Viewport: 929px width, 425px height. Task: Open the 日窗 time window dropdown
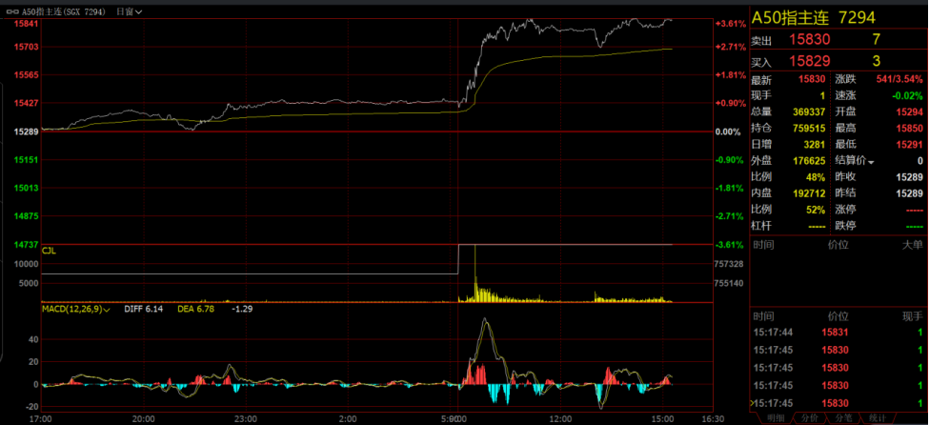tap(129, 11)
